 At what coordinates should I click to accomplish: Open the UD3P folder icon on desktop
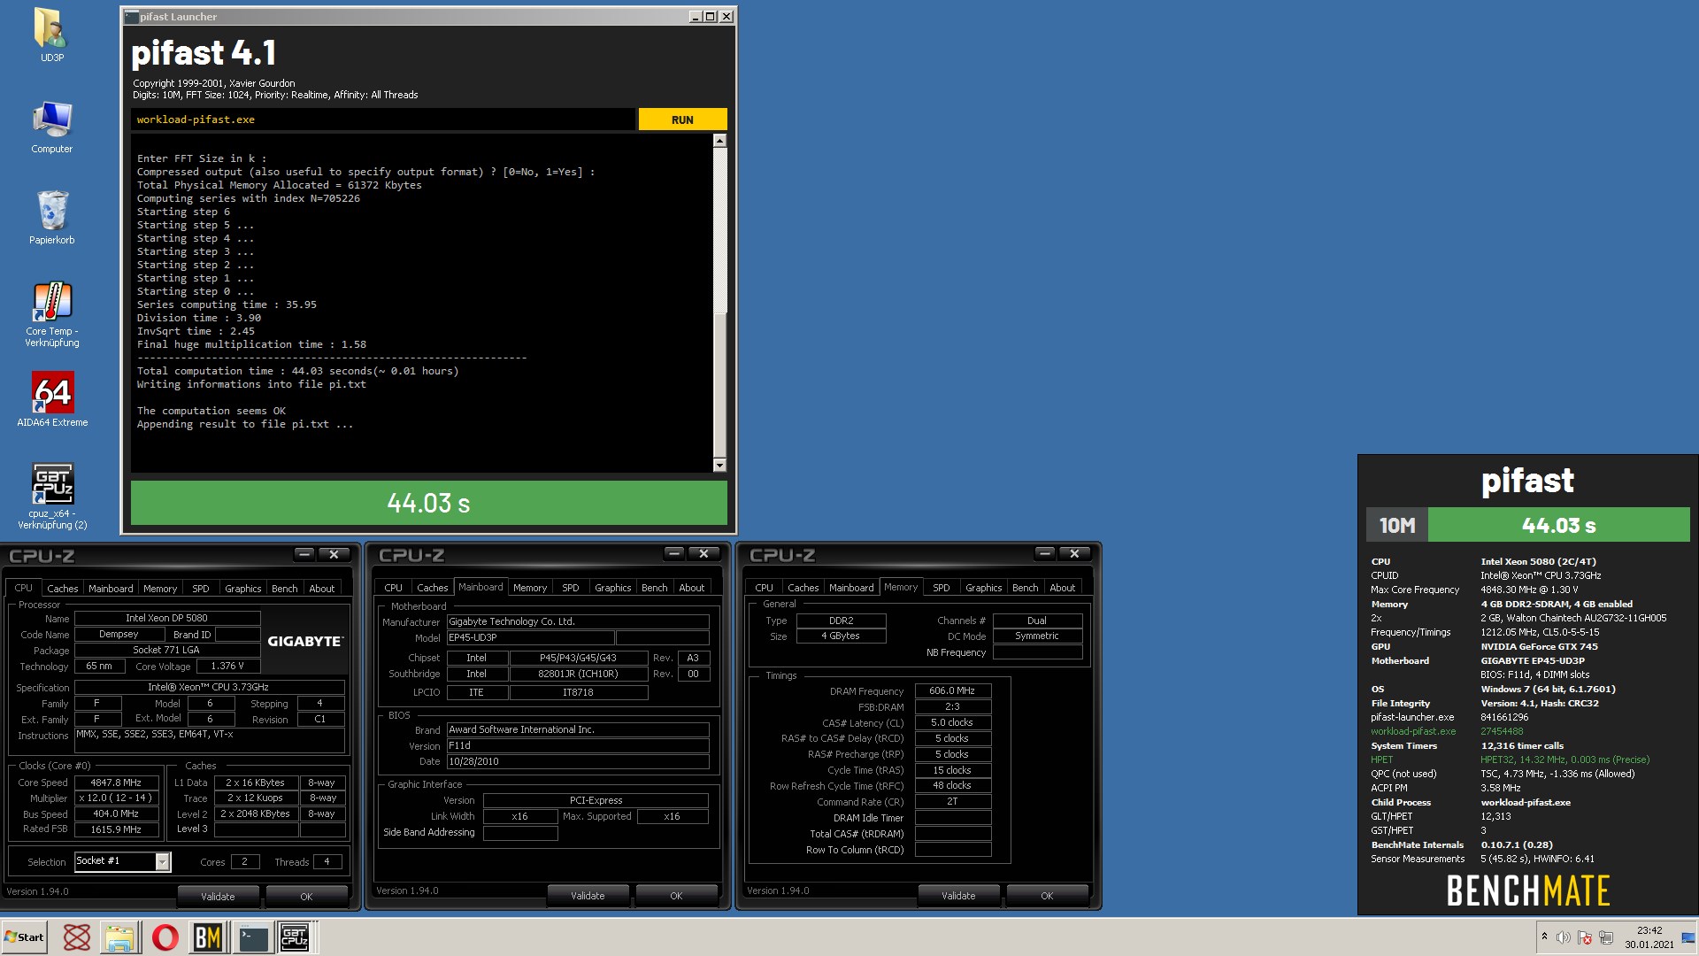51,34
